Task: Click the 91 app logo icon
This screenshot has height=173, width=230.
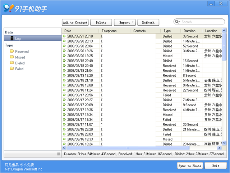Action: [9, 8]
